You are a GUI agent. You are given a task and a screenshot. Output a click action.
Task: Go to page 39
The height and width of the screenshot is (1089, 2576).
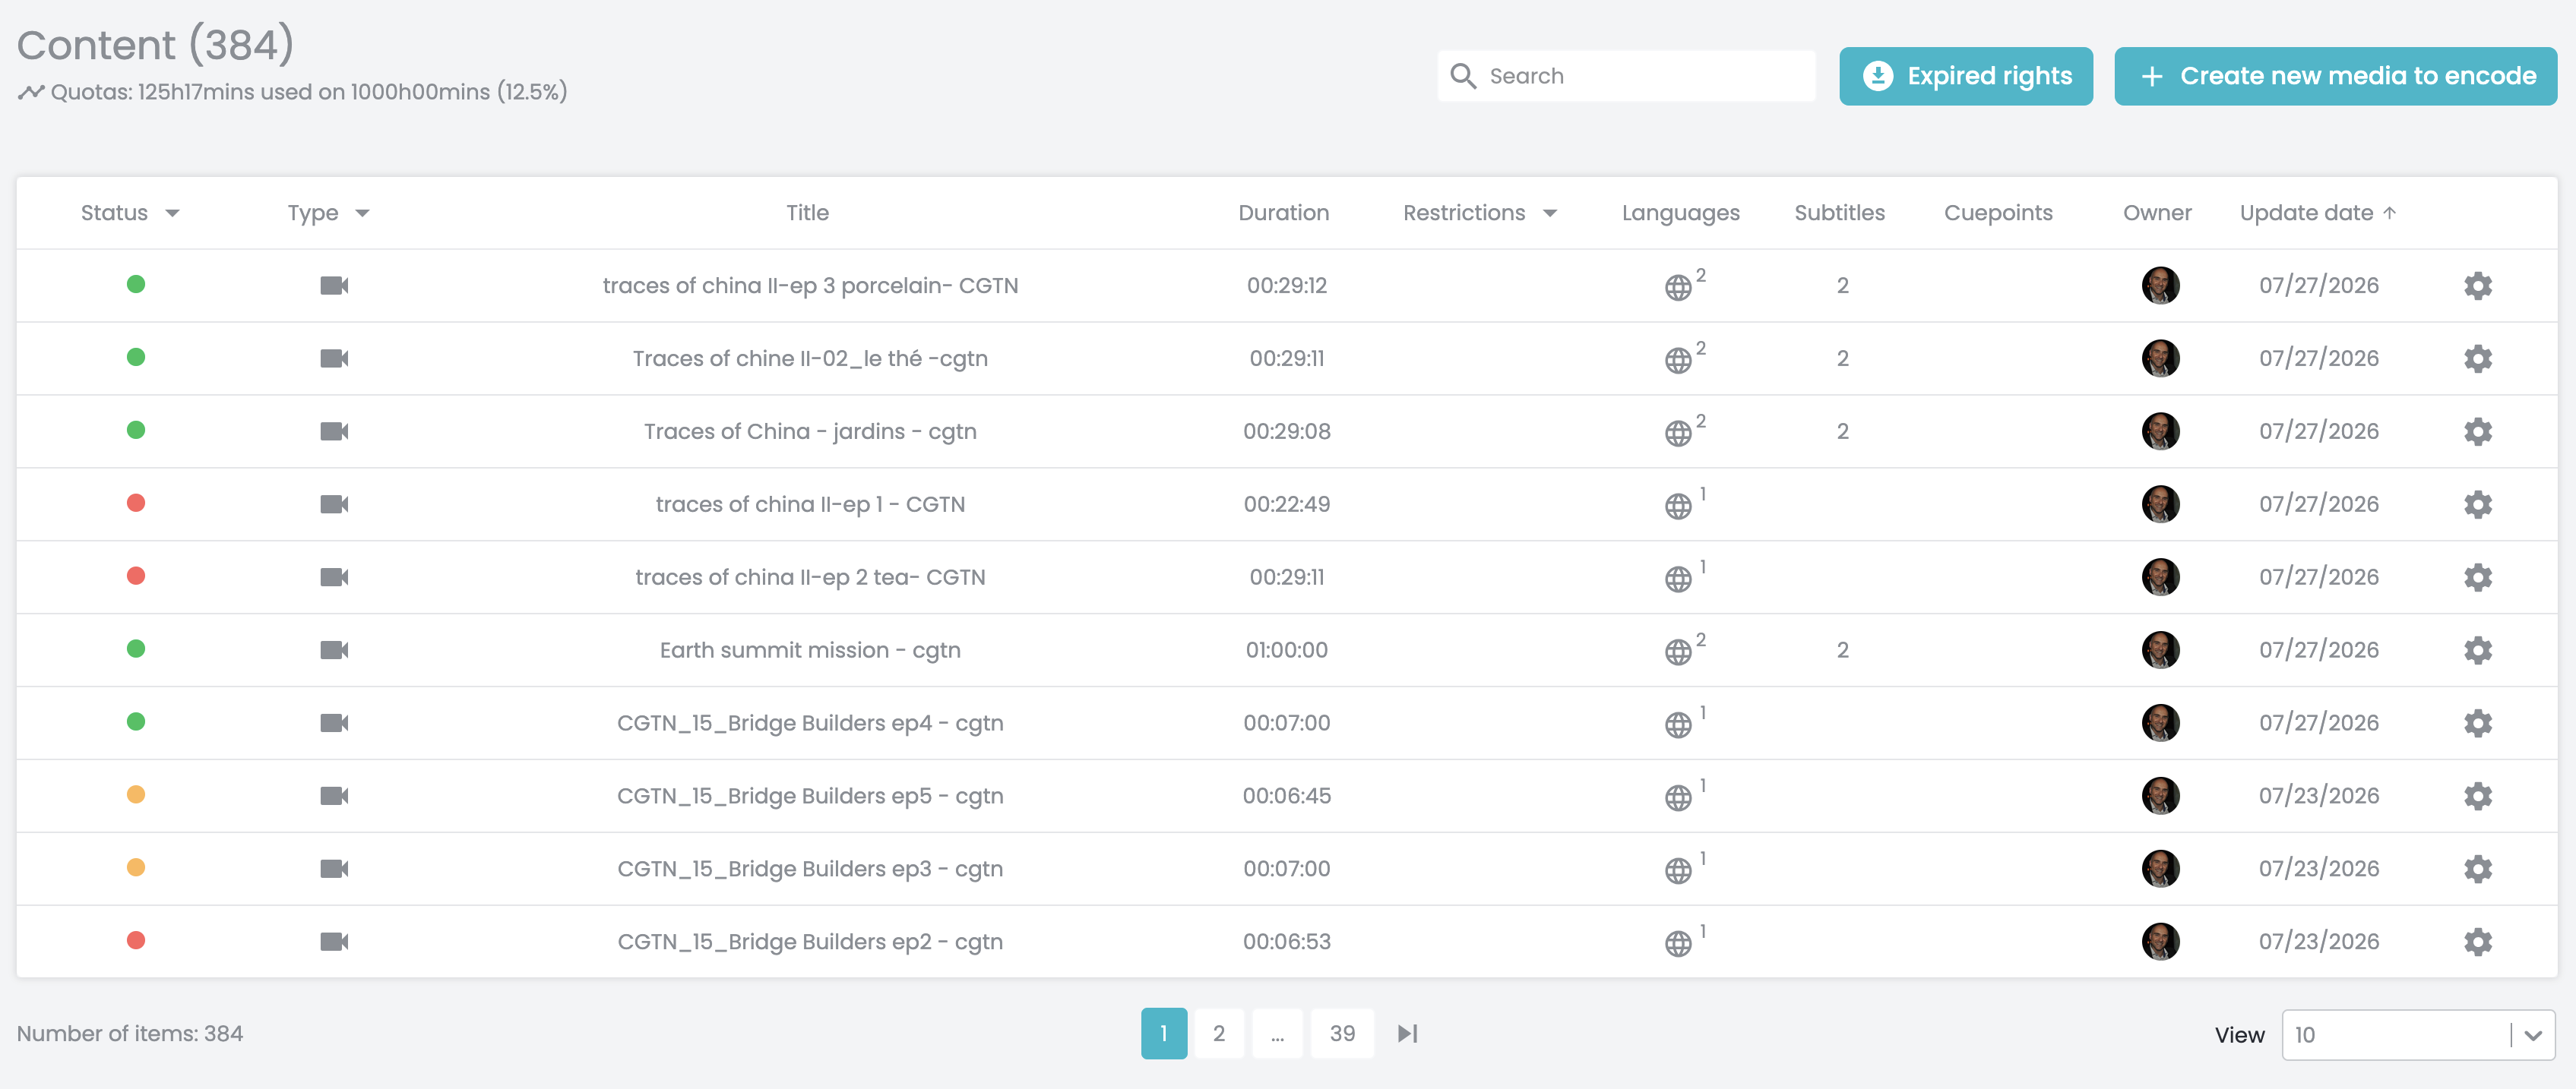[x=1342, y=1033]
